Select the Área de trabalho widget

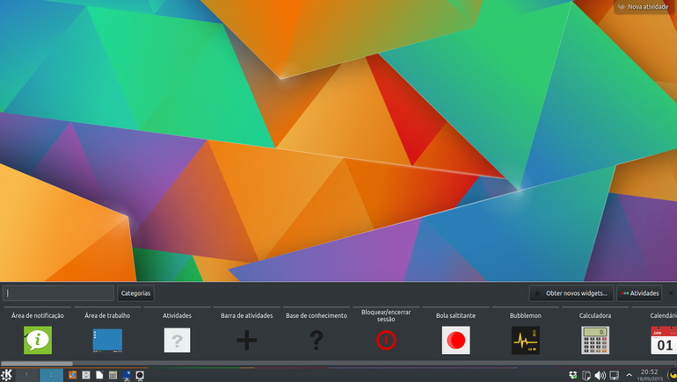tap(107, 340)
